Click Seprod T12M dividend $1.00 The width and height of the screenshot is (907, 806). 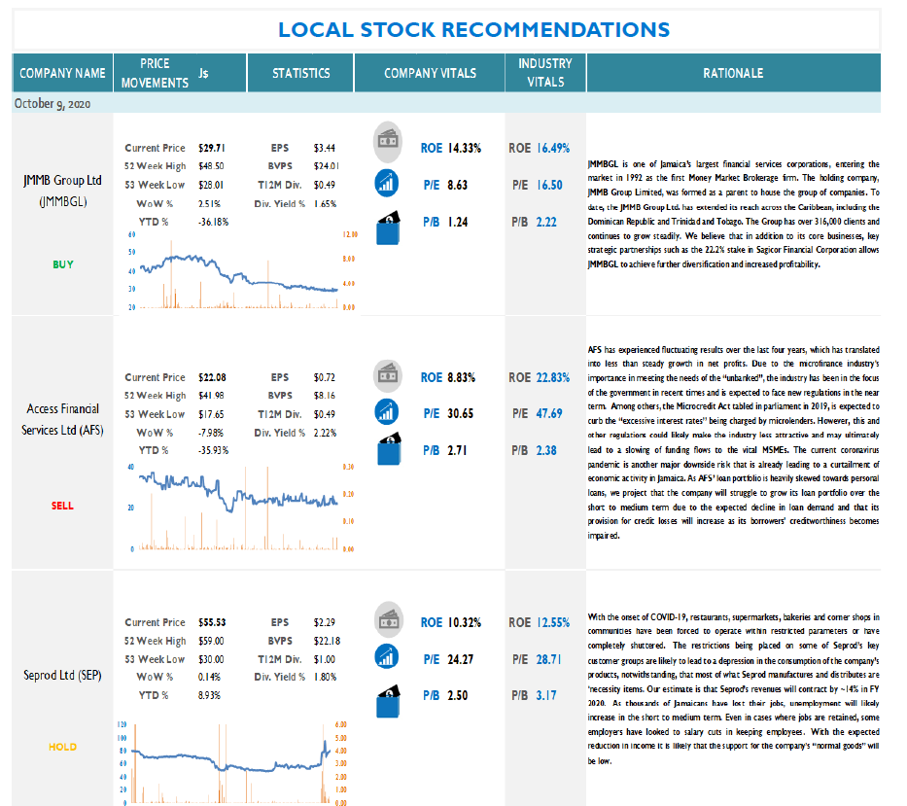coord(325,659)
